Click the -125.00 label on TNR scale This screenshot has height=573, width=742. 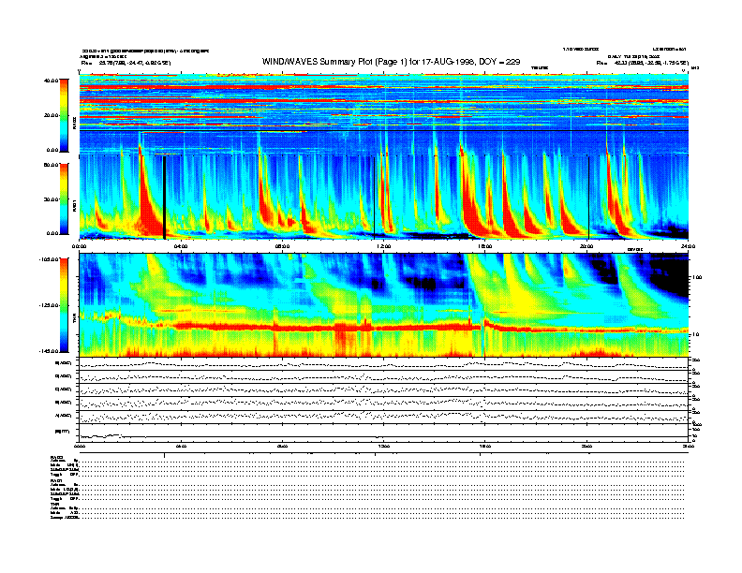point(50,305)
